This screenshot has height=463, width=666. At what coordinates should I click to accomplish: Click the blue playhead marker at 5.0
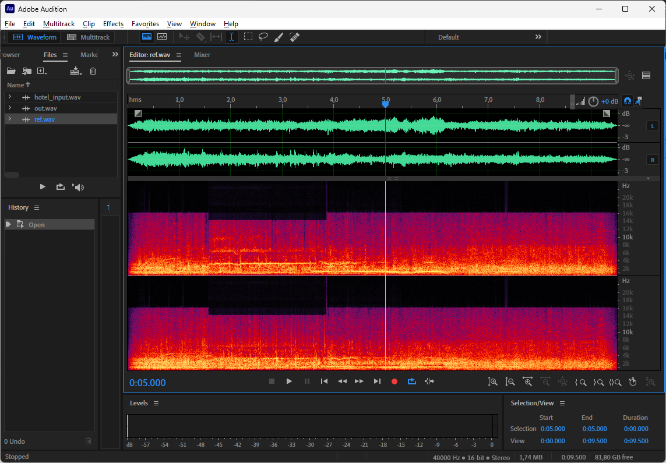[385, 104]
